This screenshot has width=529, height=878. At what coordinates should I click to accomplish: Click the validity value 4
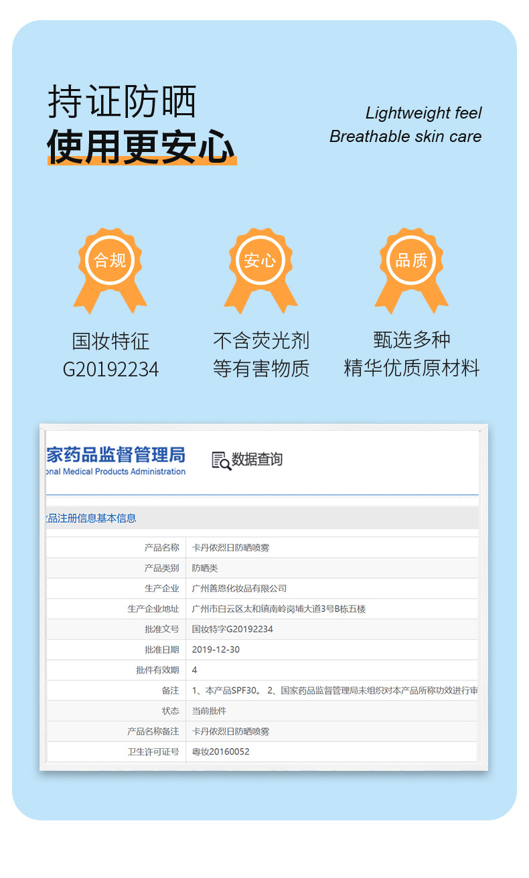click(194, 670)
